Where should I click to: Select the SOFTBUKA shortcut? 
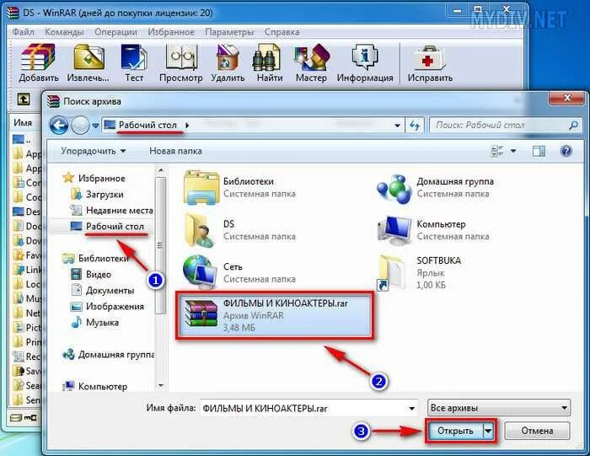[419, 275]
